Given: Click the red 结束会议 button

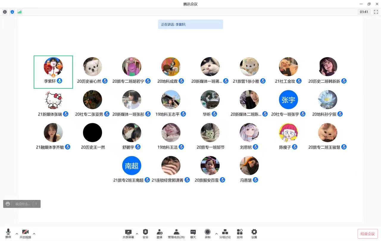Looking at the screenshot, I should pyautogui.click(x=368, y=234).
